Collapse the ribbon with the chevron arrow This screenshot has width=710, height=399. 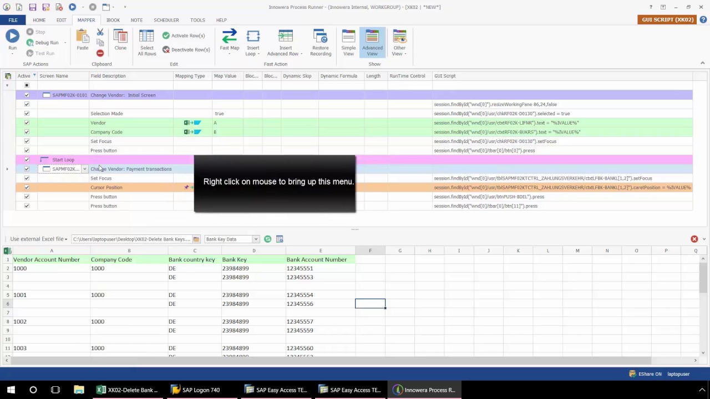coord(703,63)
